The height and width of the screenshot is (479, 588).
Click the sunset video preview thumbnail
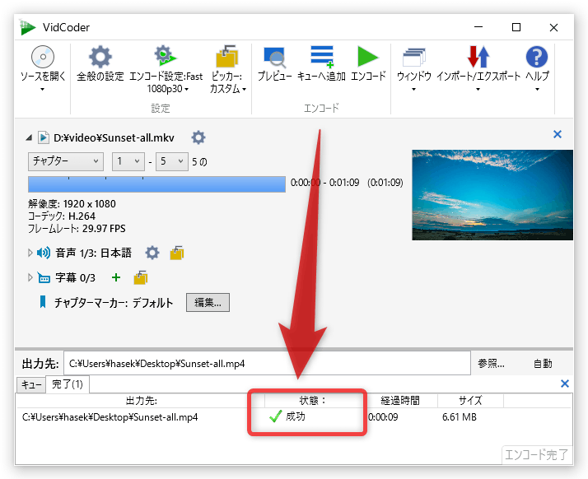[x=492, y=195]
